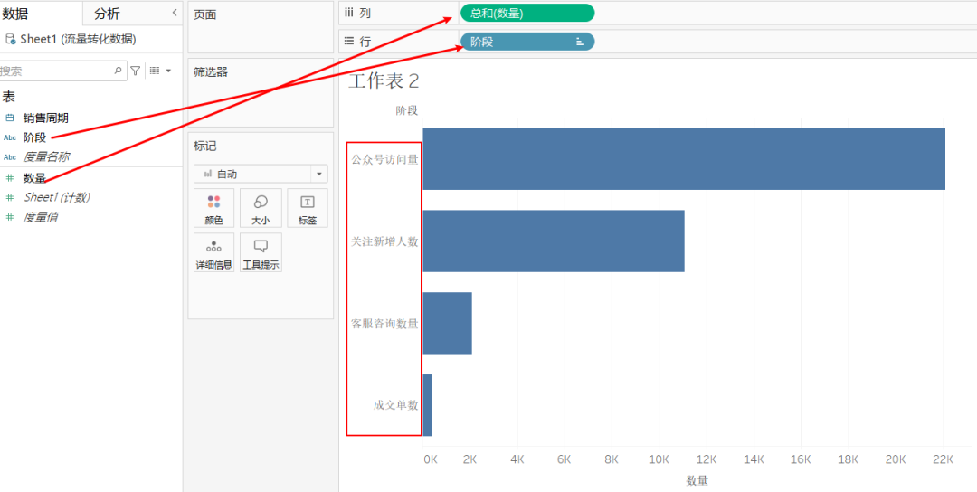
Task: Click the search magnifier icon in data pane
Action: (x=119, y=71)
